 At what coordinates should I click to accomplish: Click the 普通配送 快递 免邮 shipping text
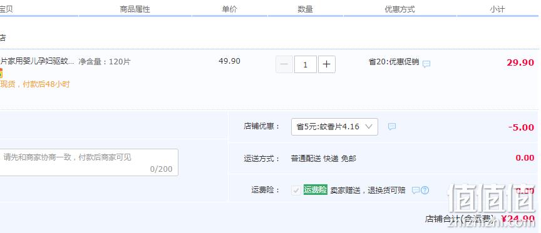(x=324, y=159)
